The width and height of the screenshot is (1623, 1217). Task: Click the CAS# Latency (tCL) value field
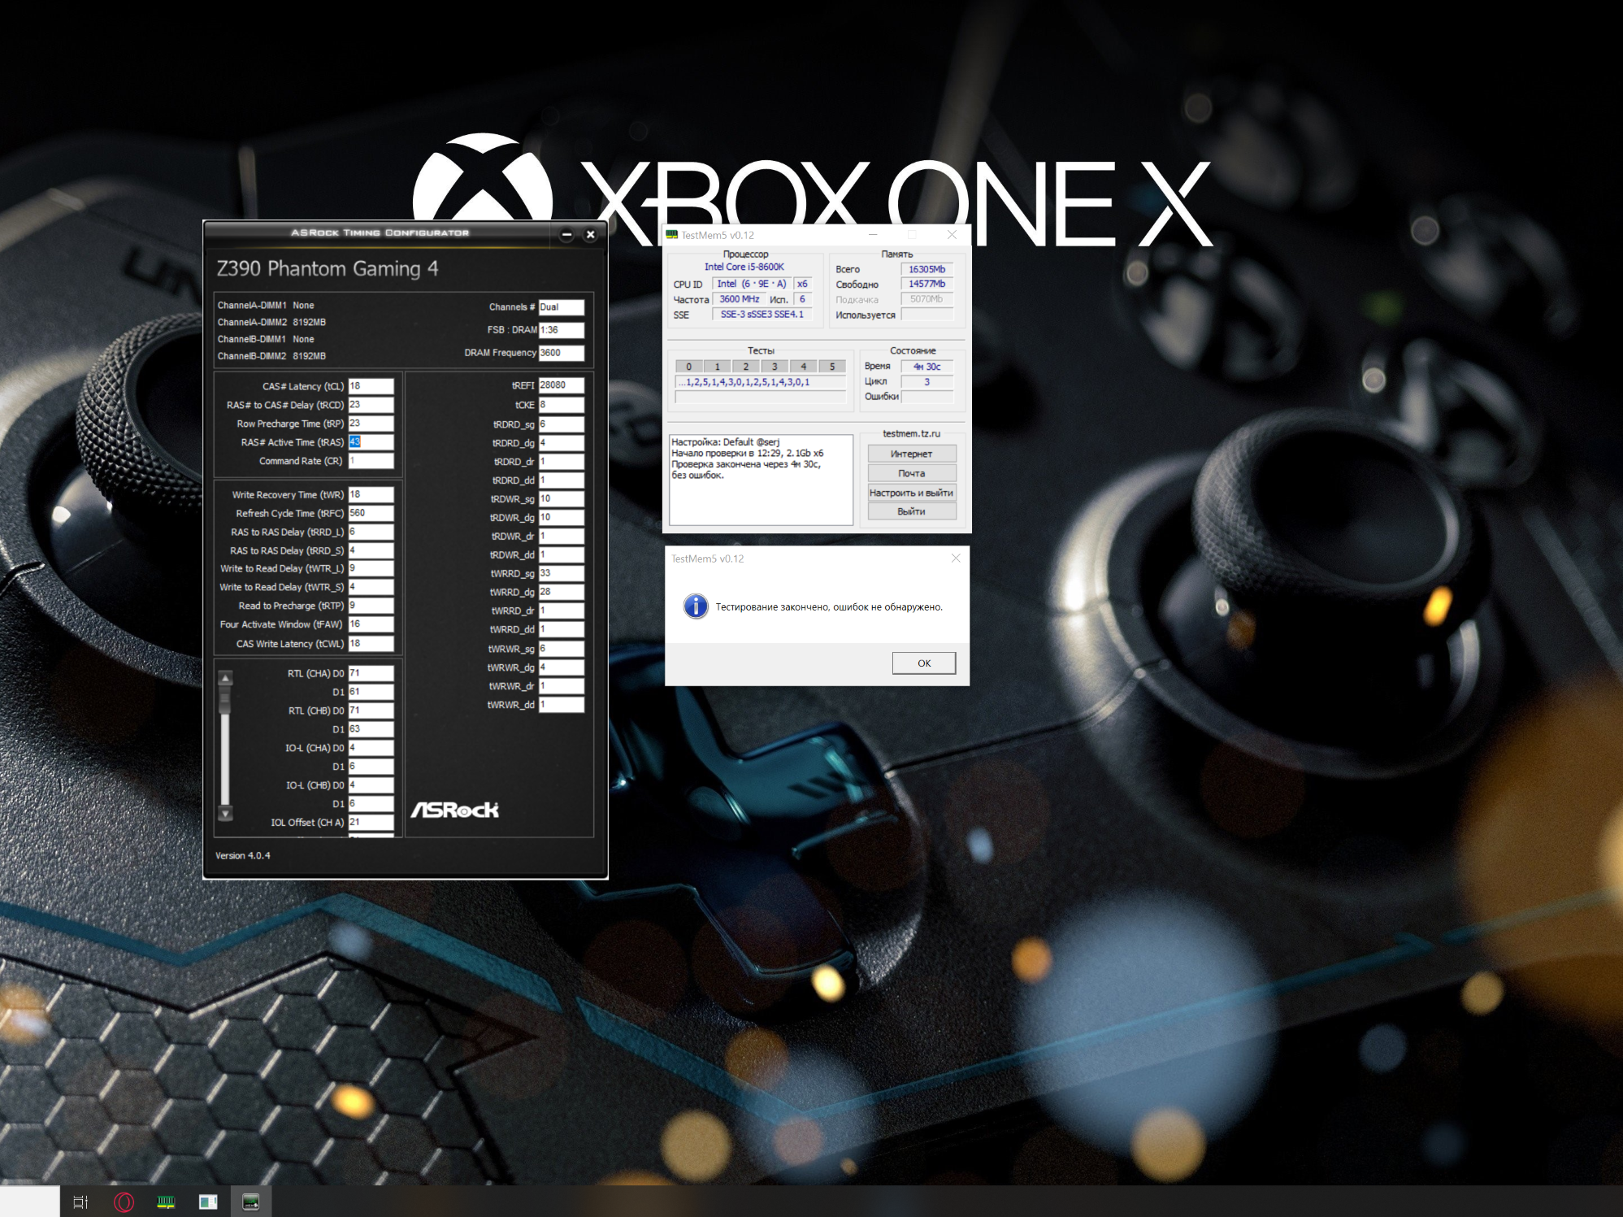[371, 386]
